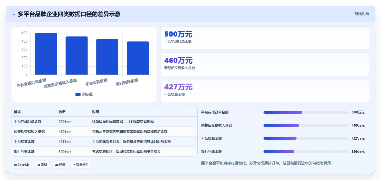Click the 平台结算金额 cell in the table
381x180 pixels.
tap(24, 141)
